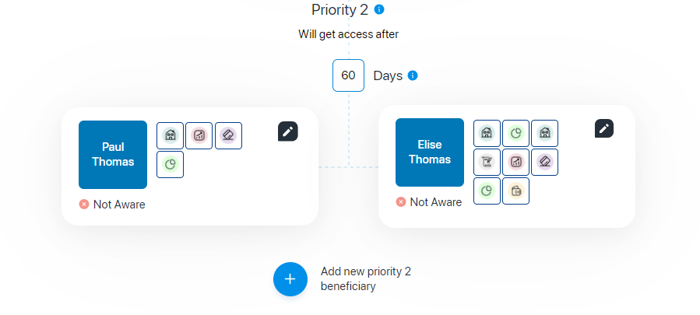700x315 pixels.
Task: Click the 60 days input box
Action: [x=348, y=75]
